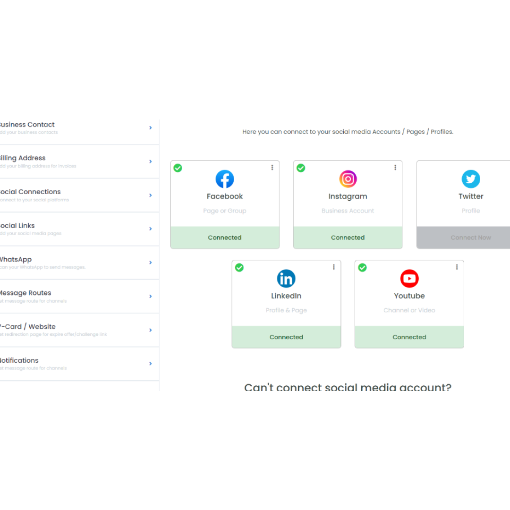Image resolution: width=510 pixels, height=510 pixels.
Task: Expand Billing Address chevron arrow
Action: (150, 161)
